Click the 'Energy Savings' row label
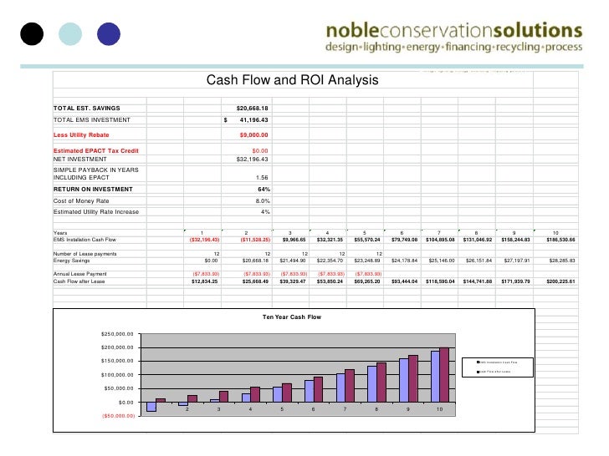The height and width of the screenshot is (456, 609). pos(71,261)
